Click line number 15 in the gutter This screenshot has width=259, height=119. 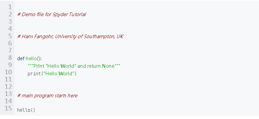pyautogui.click(x=9, y=108)
